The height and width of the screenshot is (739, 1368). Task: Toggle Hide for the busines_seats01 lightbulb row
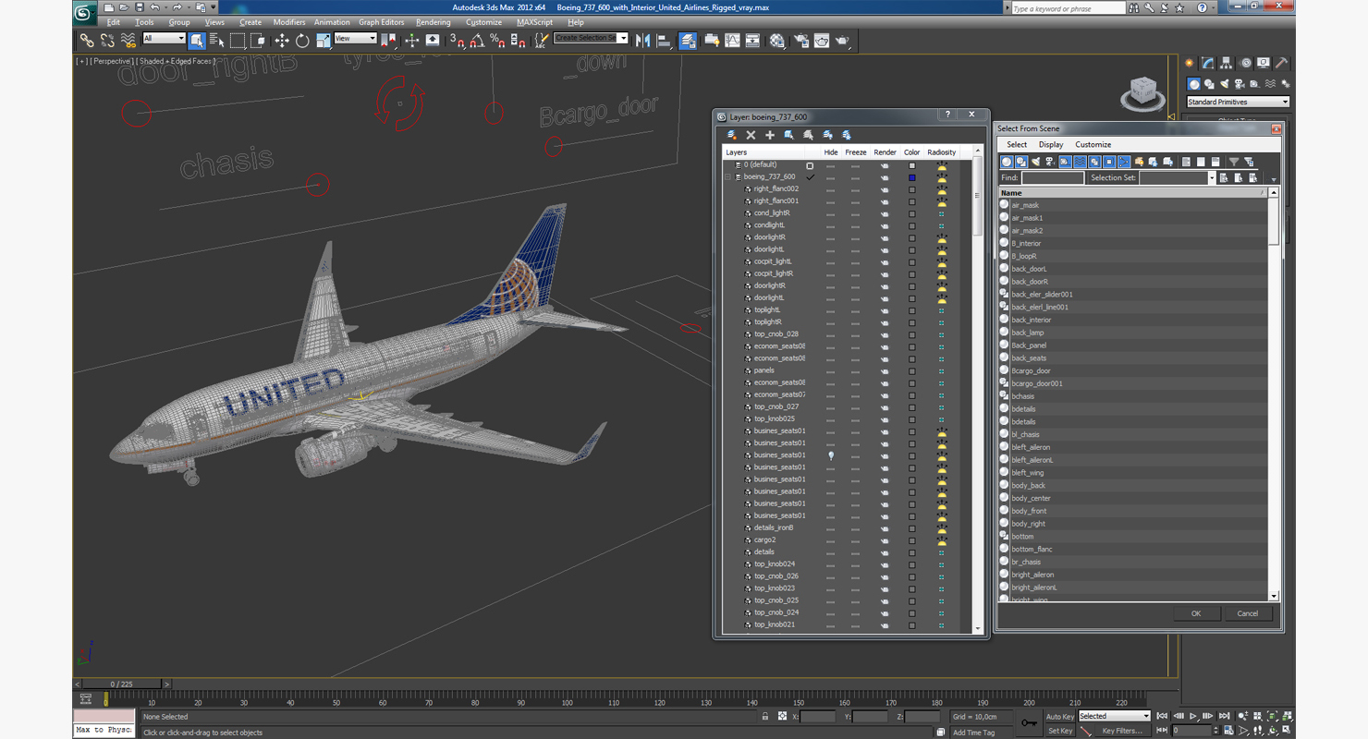pos(830,455)
